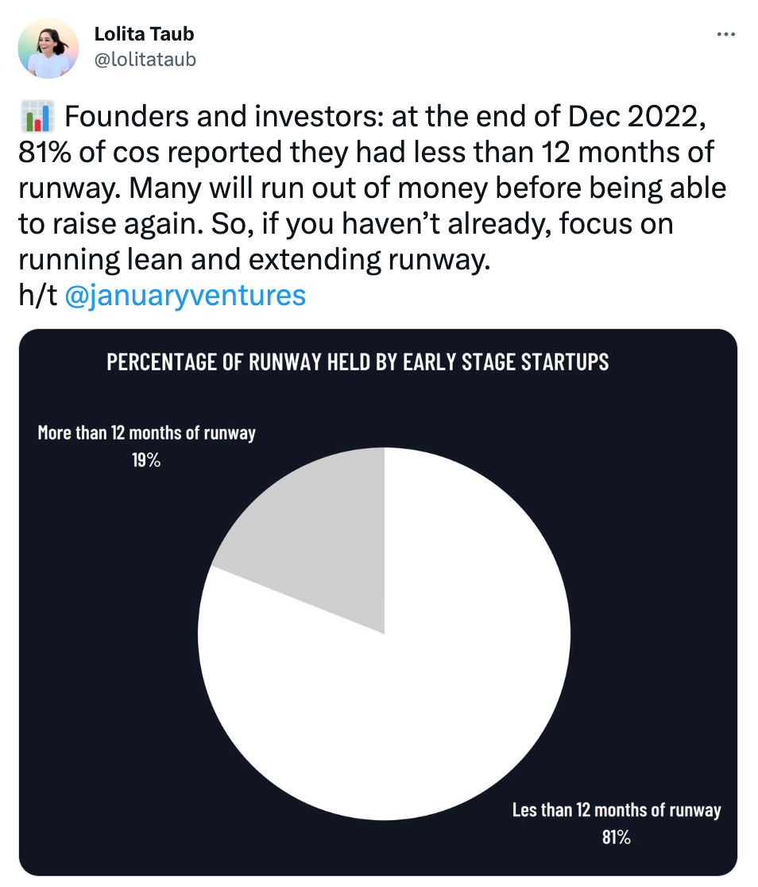Open the pie chart image attachment
758x887 pixels.
point(378,602)
